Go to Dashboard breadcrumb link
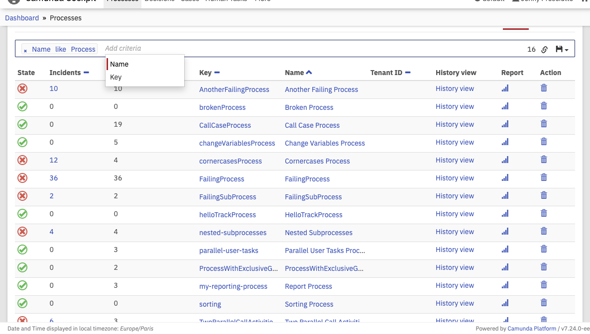This screenshot has height=334, width=590. point(22,18)
